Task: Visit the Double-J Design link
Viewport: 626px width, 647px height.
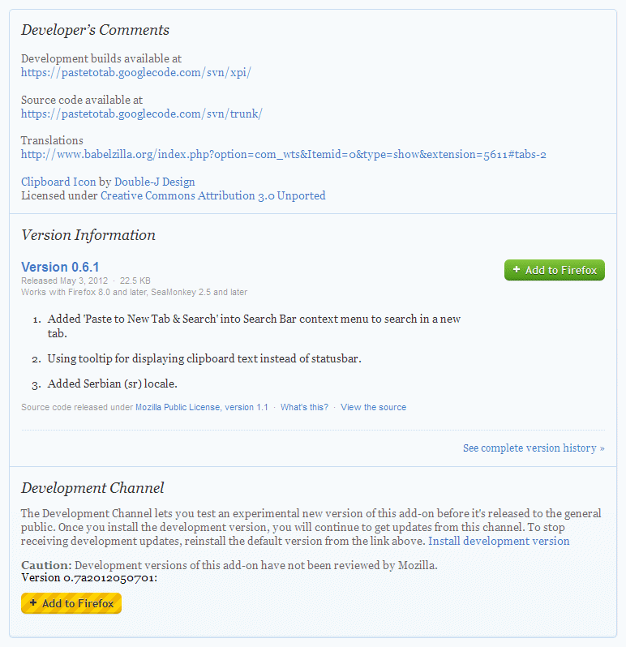Action: pyautogui.click(x=154, y=182)
